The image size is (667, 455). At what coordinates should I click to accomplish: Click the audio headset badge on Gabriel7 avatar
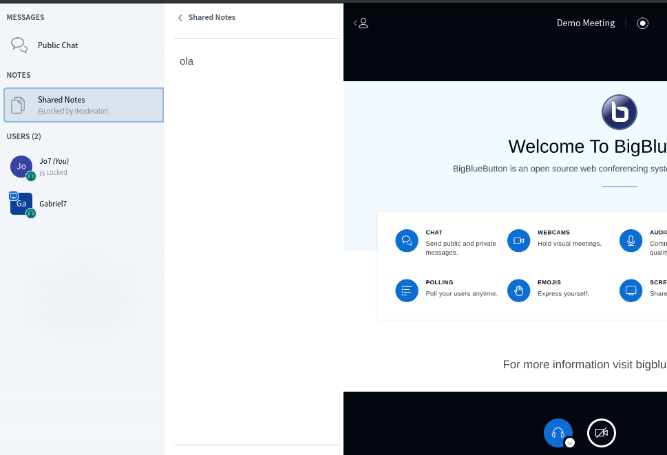pos(30,213)
